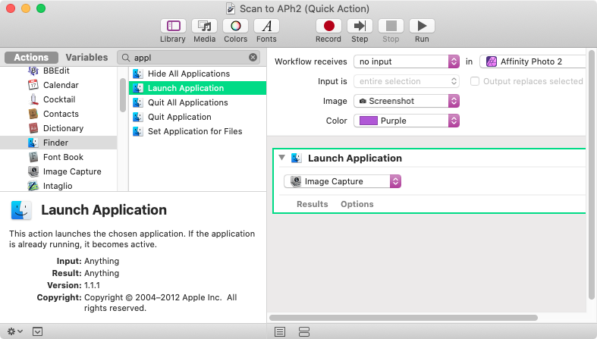Screen dimensions: 597x339
Task: Show the workflow log view
Action: (280, 331)
